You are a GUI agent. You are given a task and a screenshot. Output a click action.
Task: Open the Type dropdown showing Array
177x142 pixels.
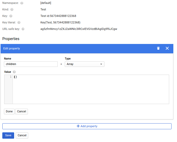(85, 64)
